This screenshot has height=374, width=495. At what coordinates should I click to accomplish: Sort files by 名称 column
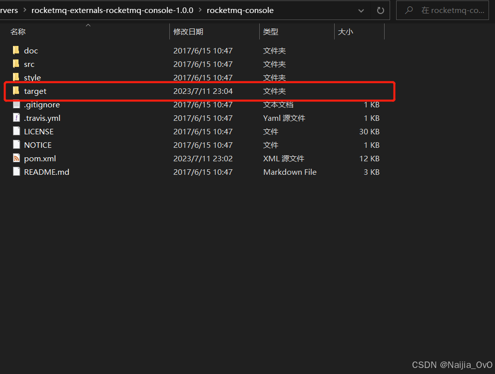(18, 31)
